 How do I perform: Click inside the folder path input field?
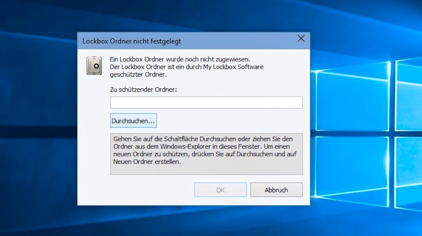206,102
